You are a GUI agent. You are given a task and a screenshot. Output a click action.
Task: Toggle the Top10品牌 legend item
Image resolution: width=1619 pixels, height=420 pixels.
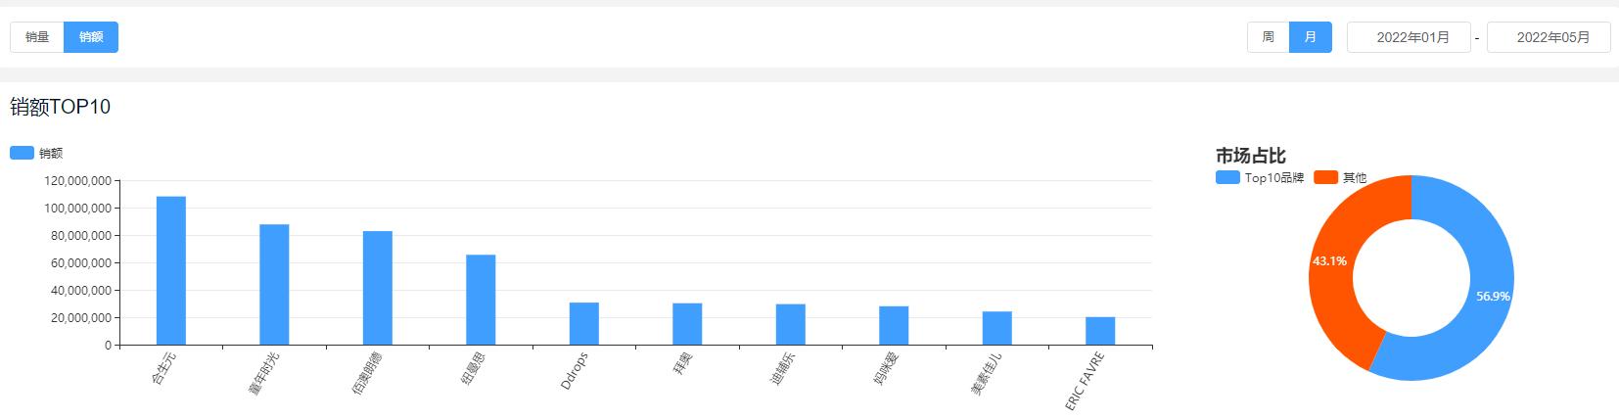[1260, 177]
